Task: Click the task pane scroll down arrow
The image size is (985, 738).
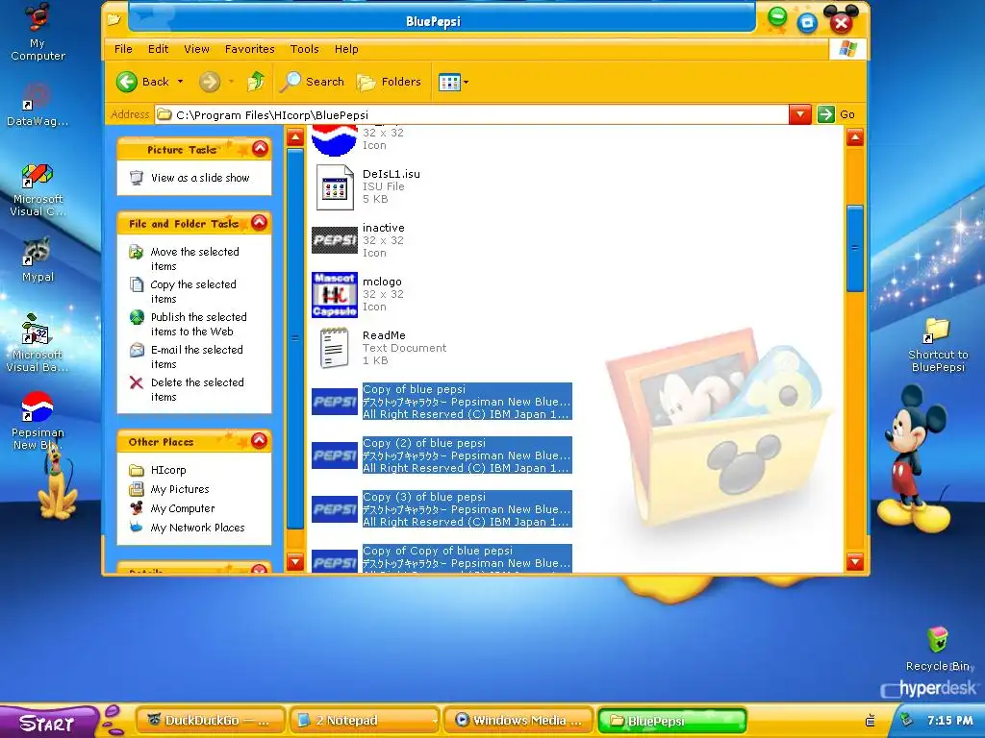Action: point(295,561)
